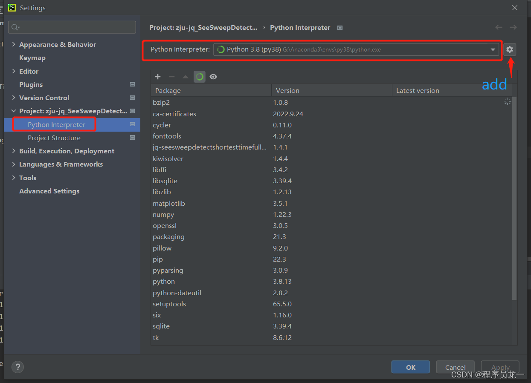Toggle showing early releases with the eye icon
Screen dimensions: 531x383
pos(213,77)
